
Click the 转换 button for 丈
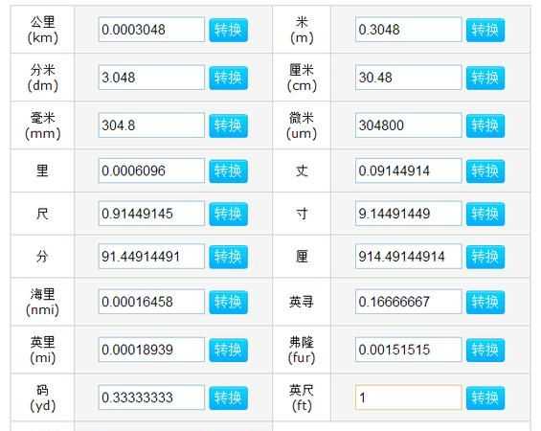click(485, 170)
